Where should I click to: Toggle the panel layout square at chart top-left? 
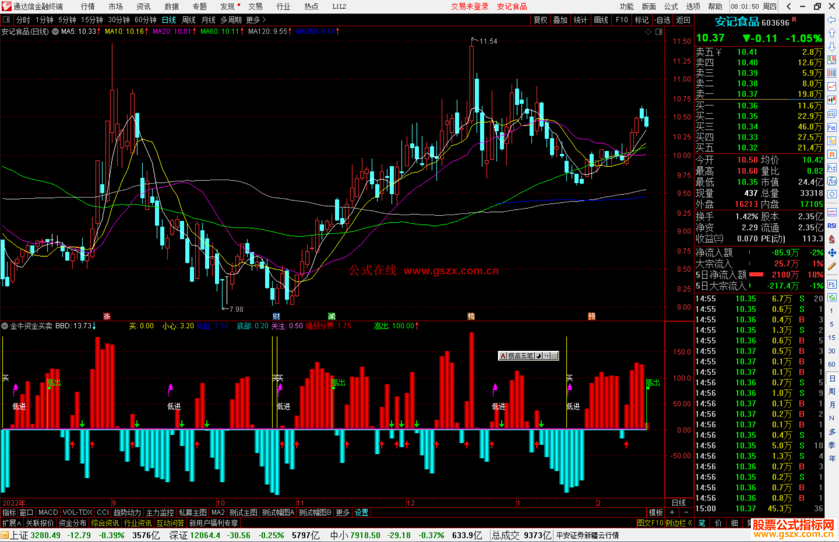[x=6, y=19]
